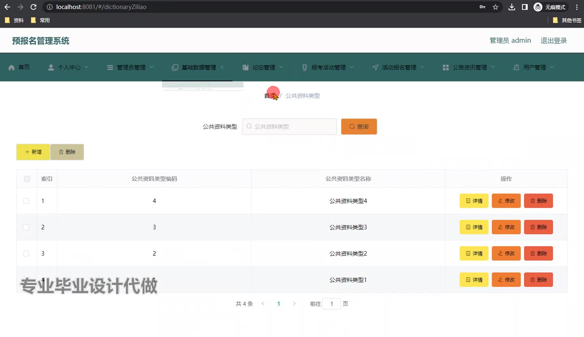Click the 论坛管理 book icon
Image resolution: width=584 pixels, height=337 pixels.
pyautogui.click(x=245, y=68)
